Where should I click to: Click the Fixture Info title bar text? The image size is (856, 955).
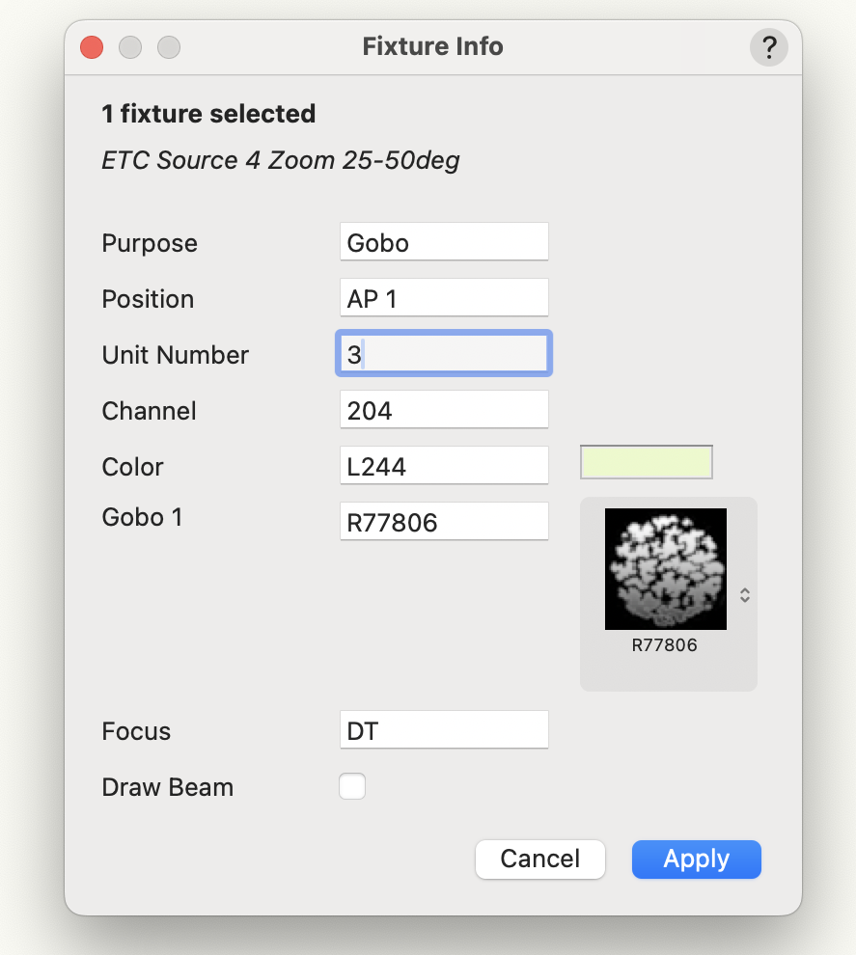(x=432, y=46)
